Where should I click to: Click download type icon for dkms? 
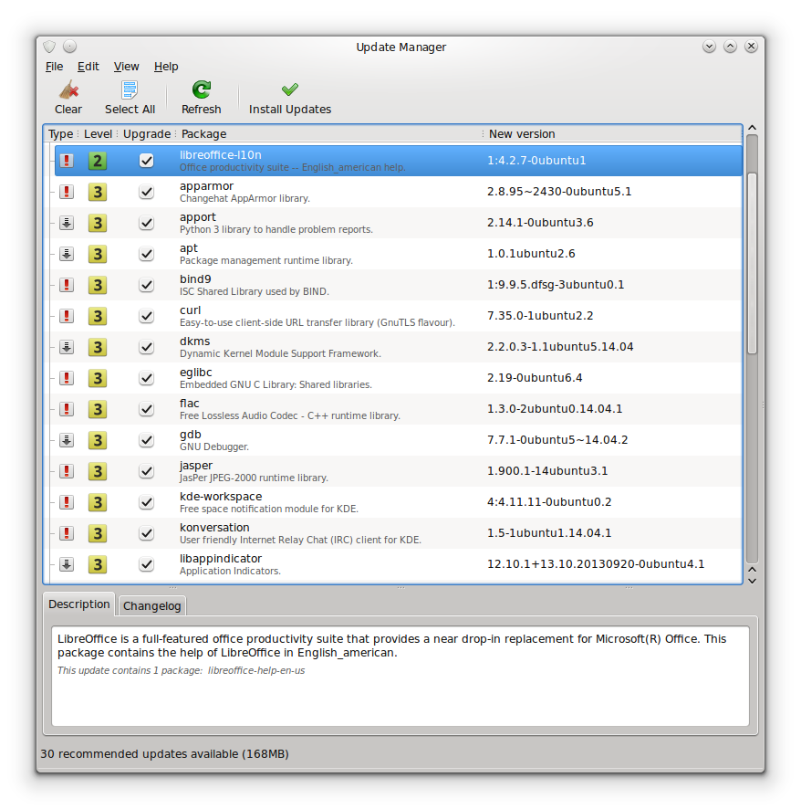pos(67,347)
